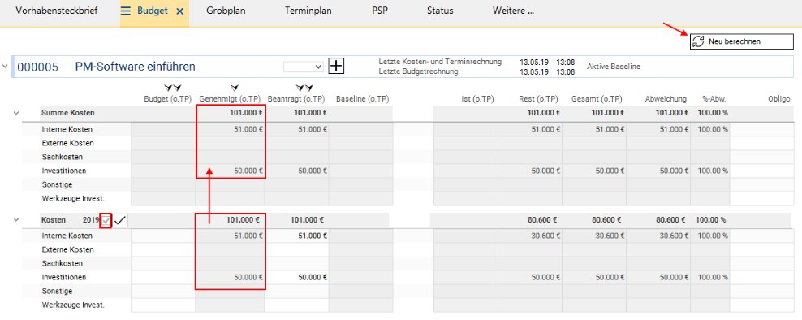Click Investitionen label in Summe section
The width and height of the screenshot is (802, 320).
[63, 171]
